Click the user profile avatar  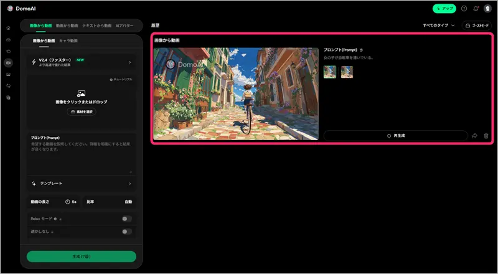tap(487, 9)
